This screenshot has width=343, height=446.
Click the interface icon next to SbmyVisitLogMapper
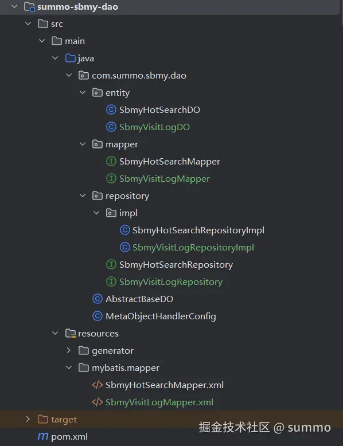click(x=111, y=179)
